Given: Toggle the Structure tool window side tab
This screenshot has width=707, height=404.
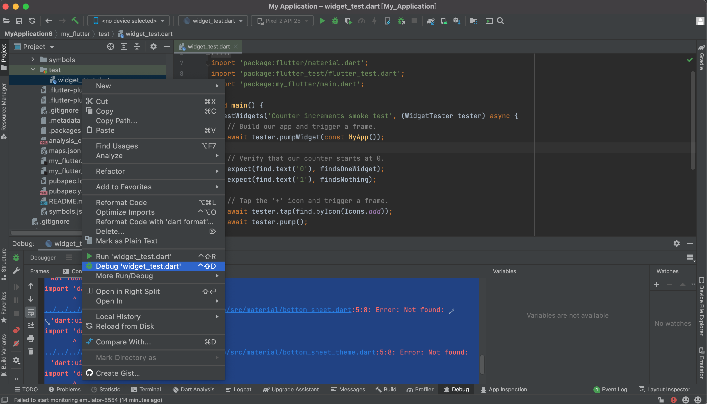Looking at the screenshot, I should click(4, 264).
